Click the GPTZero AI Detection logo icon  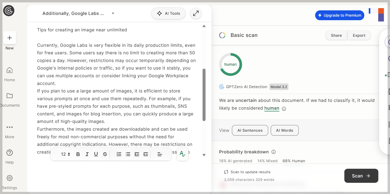pyautogui.click(x=222, y=87)
